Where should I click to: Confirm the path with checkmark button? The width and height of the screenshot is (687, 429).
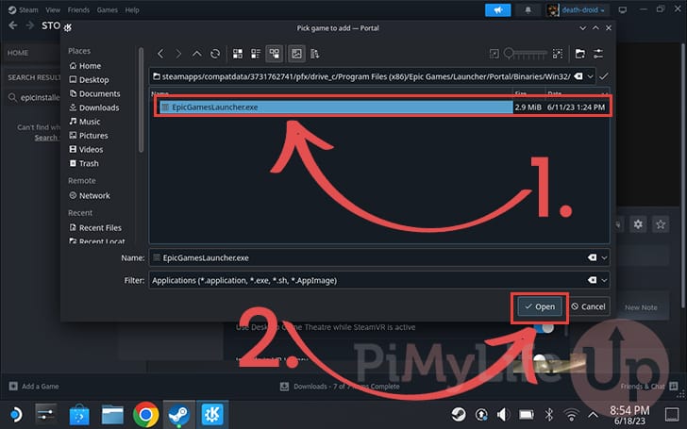click(604, 76)
